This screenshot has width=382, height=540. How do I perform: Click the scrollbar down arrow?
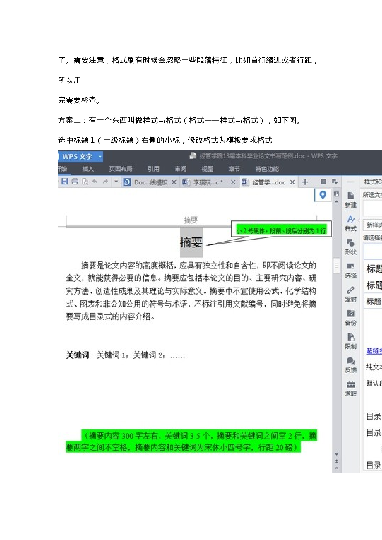coord(337,454)
